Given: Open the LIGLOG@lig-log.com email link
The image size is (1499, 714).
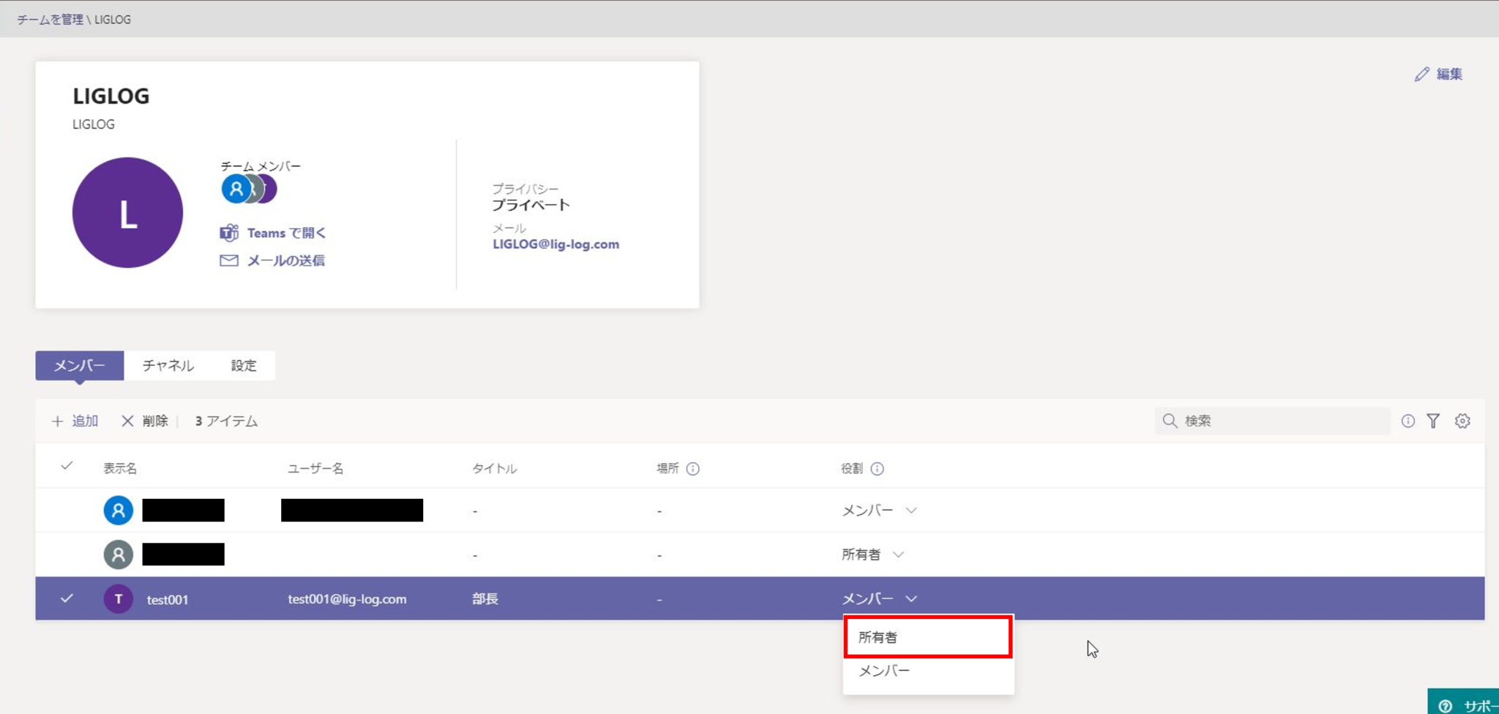Looking at the screenshot, I should 556,244.
